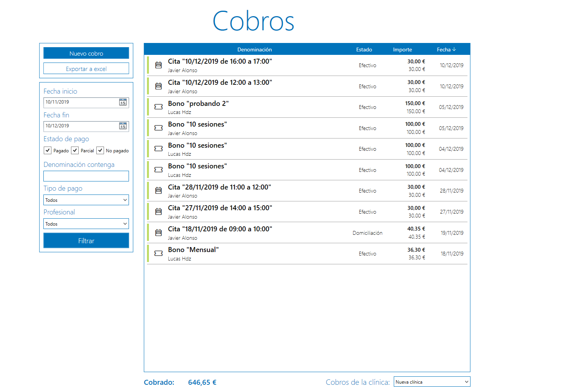
Task: Click the calendar icon beside Cita "27/11/2019 de 14:00 a 15:00"
Action: click(x=159, y=211)
